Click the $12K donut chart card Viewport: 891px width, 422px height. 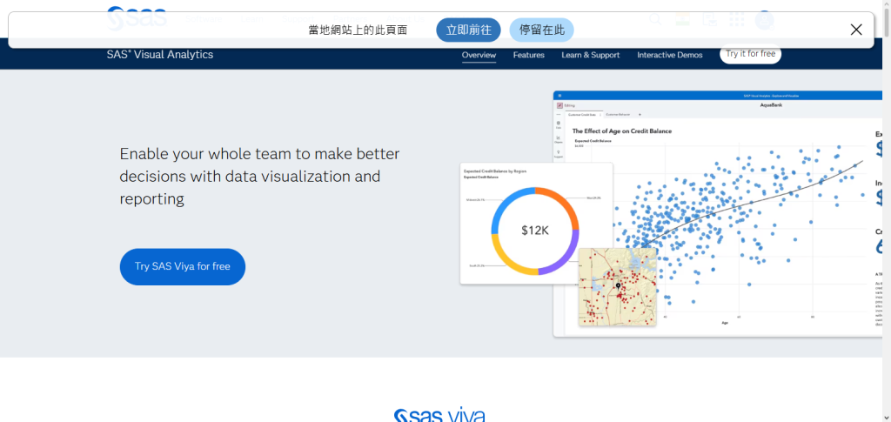tap(536, 224)
